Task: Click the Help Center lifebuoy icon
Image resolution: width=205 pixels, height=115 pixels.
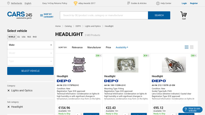Action: (x=158, y=3)
